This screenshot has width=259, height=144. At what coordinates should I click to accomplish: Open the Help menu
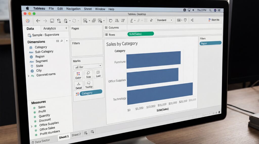111,9
